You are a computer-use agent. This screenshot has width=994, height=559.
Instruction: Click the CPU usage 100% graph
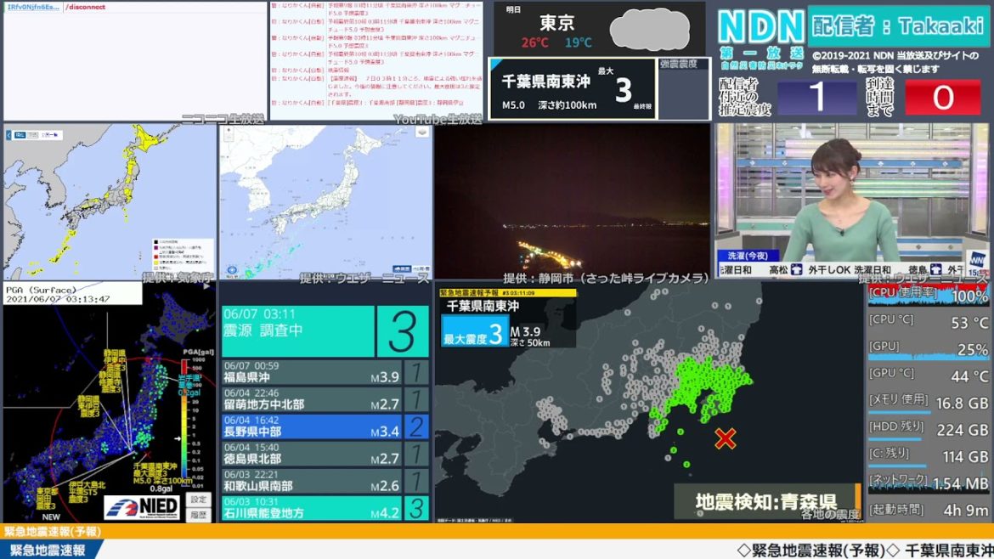928,296
